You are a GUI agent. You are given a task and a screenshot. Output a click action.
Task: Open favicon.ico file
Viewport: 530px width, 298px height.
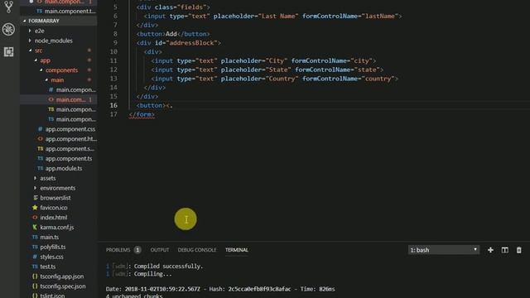pyautogui.click(x=59, y=208)
